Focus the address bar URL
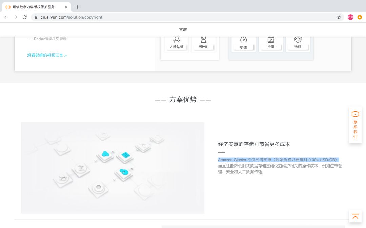Image resolution: width=366 pixels, height=228 pixels. click(72, 17)
